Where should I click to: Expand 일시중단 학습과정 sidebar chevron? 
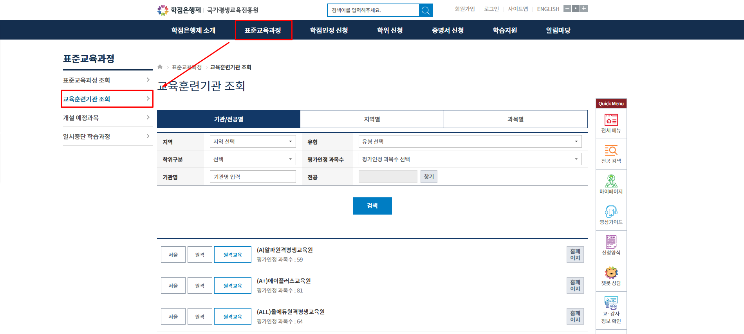[x=148, y=136]
